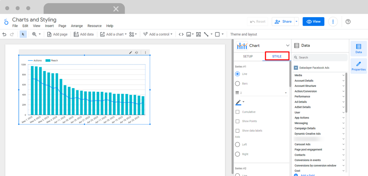Select the arrow selection tool
Screen dimensions: 368x176
(x=23, y=34)
